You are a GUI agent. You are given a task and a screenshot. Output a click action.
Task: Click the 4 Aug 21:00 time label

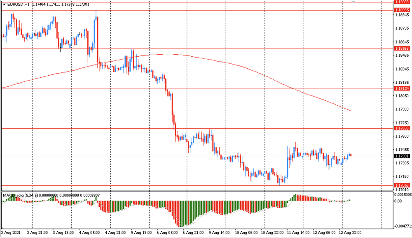(115, 233)
